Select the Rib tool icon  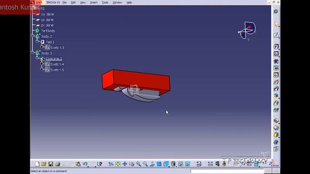(276, 82)
